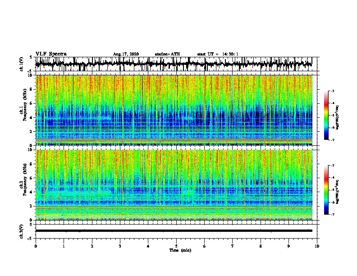Viewport: 357px width, 276px height.
Task: Click the ch.1 spectrogram panel
Action: coord(174,110)
